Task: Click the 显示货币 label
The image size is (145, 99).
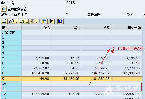Action: coord(94,15)
